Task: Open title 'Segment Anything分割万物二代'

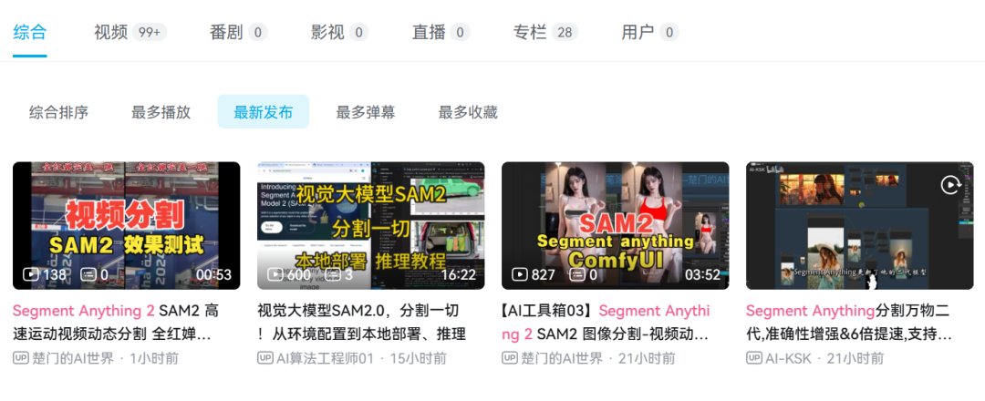Action: [x=849, y=322]
